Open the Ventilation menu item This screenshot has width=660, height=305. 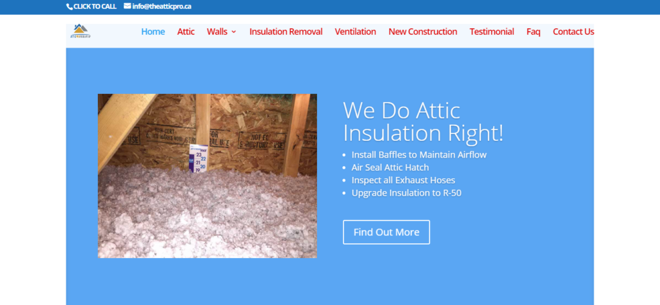[355, 32]
